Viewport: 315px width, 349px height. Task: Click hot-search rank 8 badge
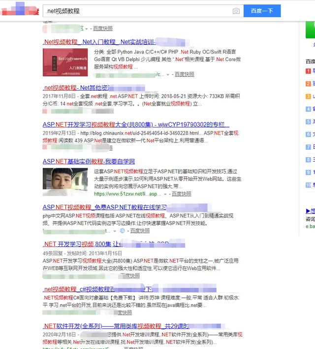(308, 160)
